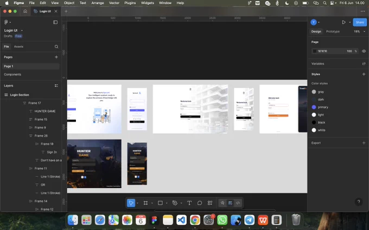Image resolution: width=369 pixels, height=230 pixels.
Task: Select the Frame 26 layer
Action: (41, 136)
